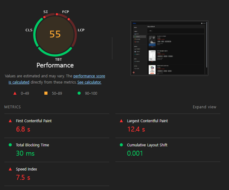Screen dimensions: 229x190
Task: Select the FCP label on the gauge
Action: pos(65,12)
